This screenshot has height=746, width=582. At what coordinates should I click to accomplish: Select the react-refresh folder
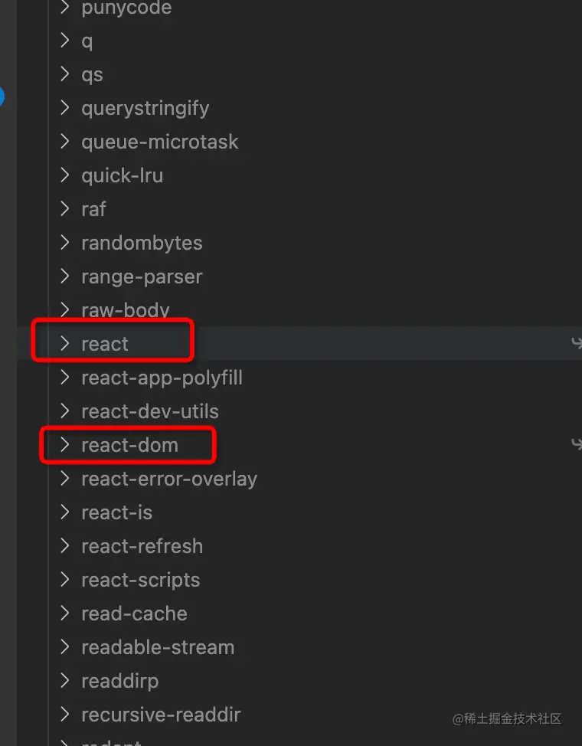click(142, 546)
